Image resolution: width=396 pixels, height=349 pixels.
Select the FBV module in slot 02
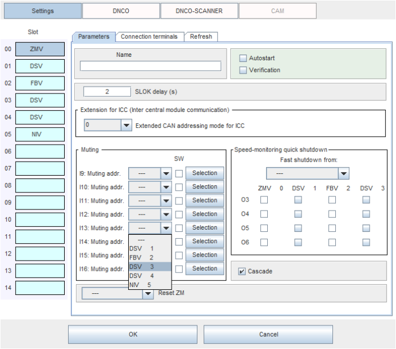tap(40, 83)
